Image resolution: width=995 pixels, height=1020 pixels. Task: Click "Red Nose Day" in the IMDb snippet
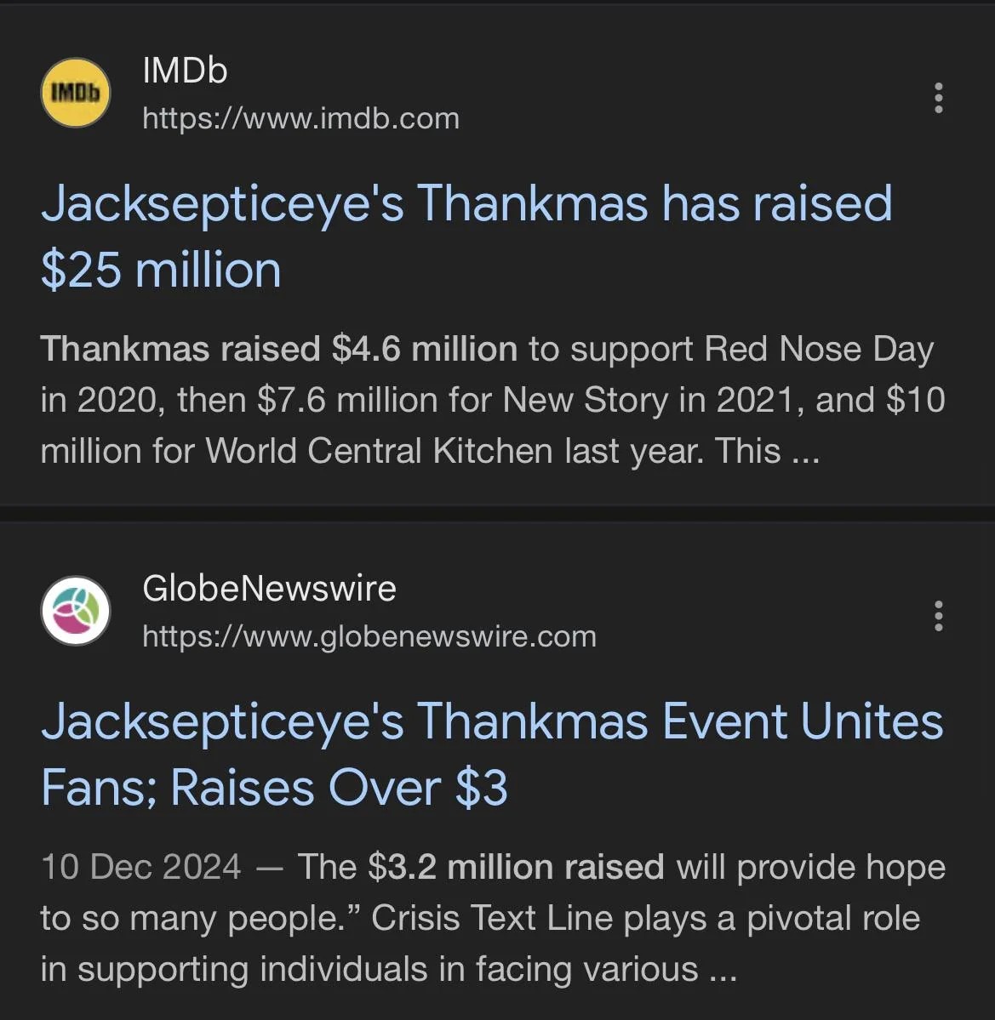pyautogui.click(x=819, y=349)
